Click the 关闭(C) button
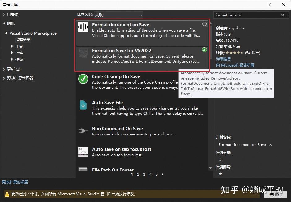 [276, 194]
